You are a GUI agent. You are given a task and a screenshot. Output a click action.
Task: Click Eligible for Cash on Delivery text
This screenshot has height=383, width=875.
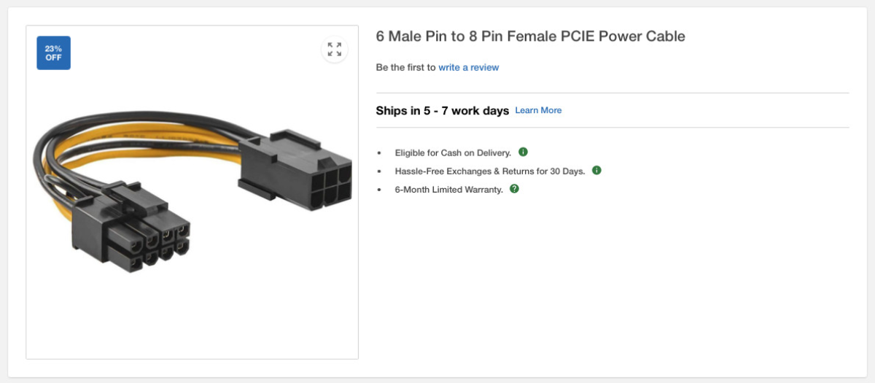(x=453, y=153)
